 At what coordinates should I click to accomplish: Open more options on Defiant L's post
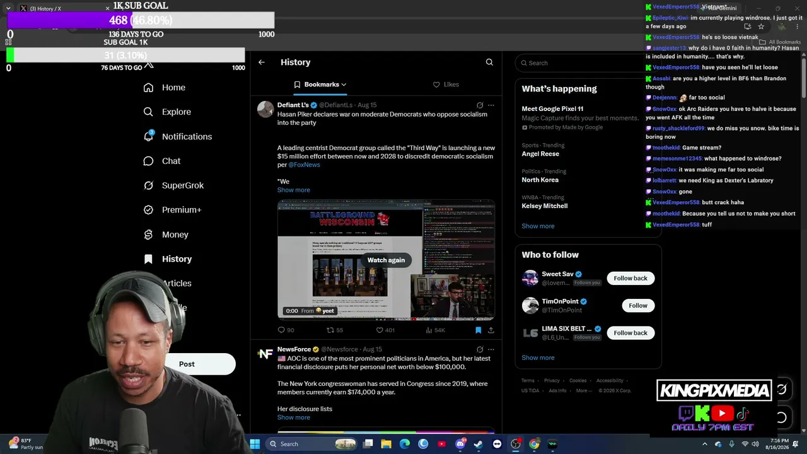[x=491, y=105]
